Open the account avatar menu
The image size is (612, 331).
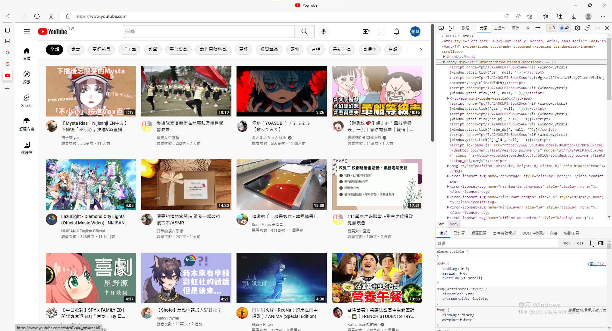coord(415,32)
